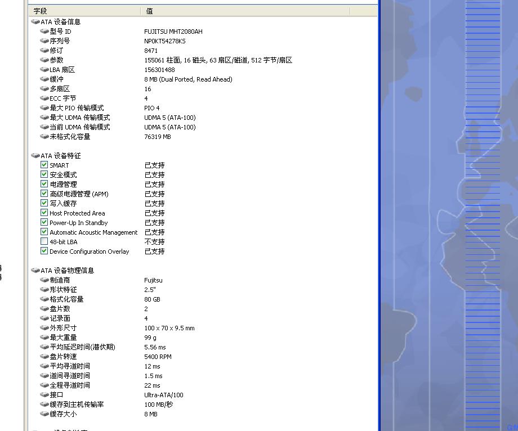Click the disk icon beside 型号 ID

(x=44, y=32)
